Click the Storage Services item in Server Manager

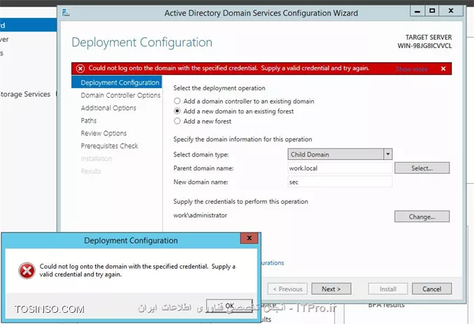pyautogui.click(x=25, y=94)
